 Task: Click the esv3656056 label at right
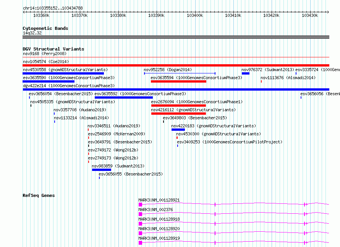pyautogui.click(x=320, y=94)
